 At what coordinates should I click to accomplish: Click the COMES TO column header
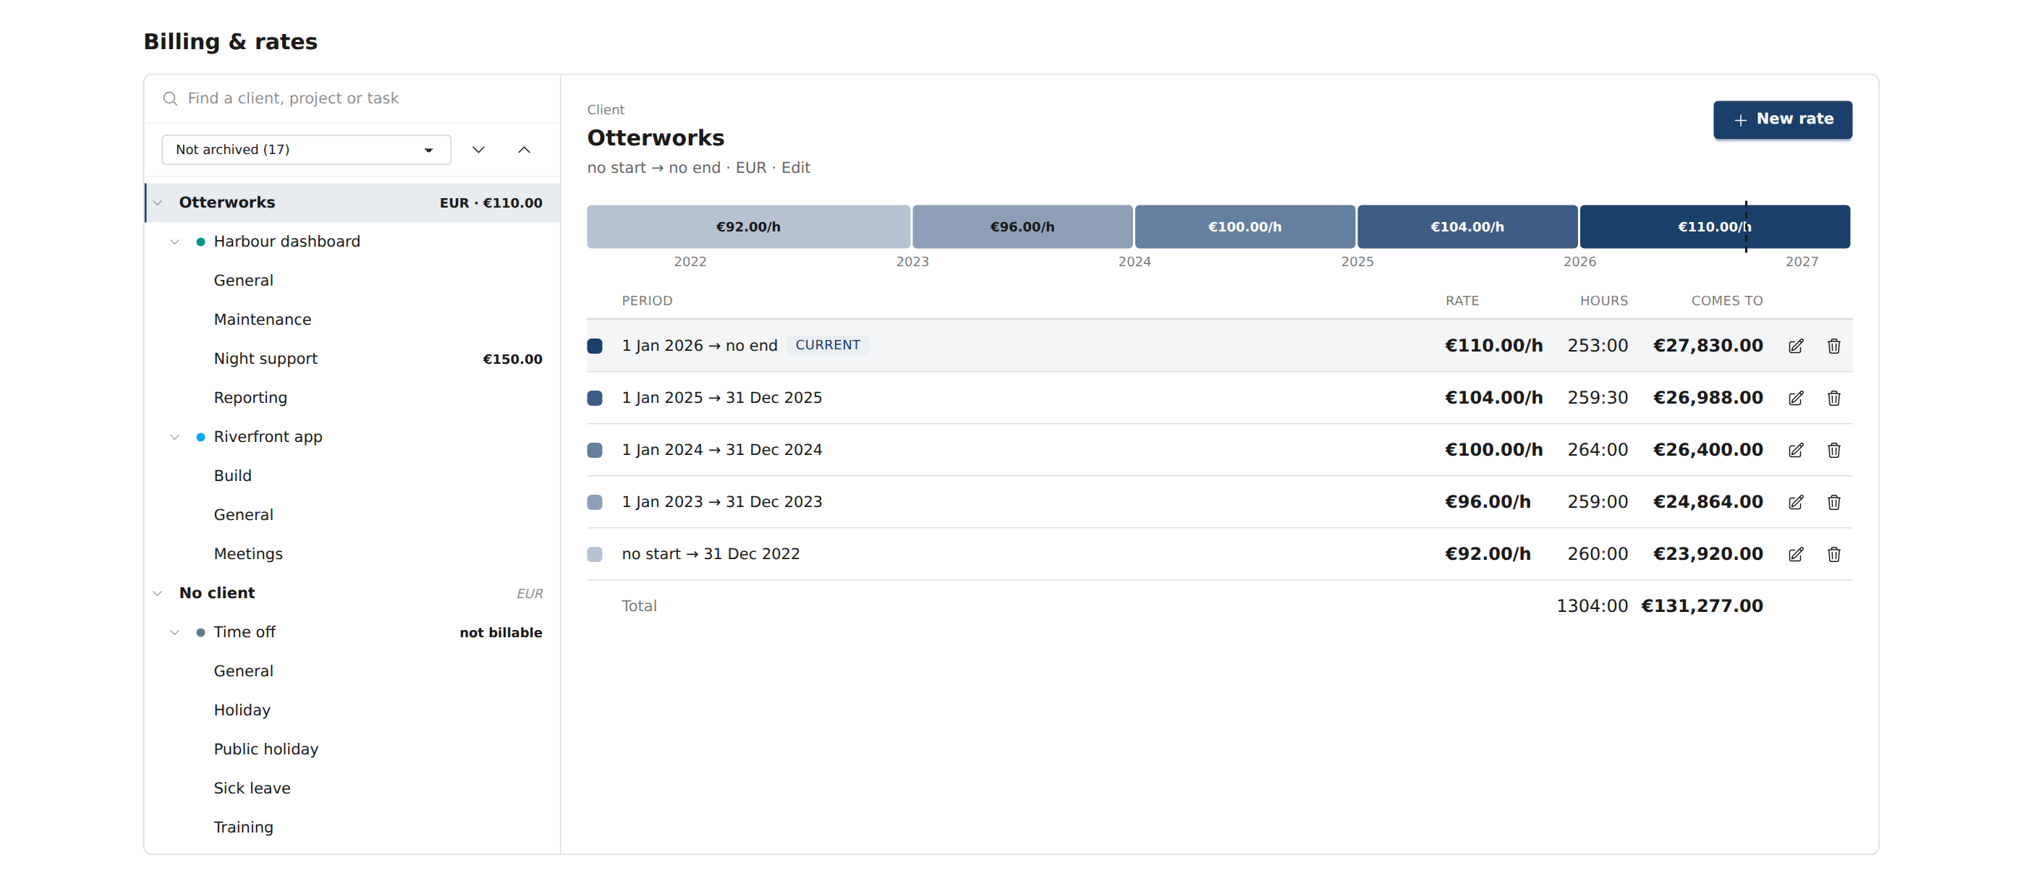pyautogui.click(x=1726, y=301)
